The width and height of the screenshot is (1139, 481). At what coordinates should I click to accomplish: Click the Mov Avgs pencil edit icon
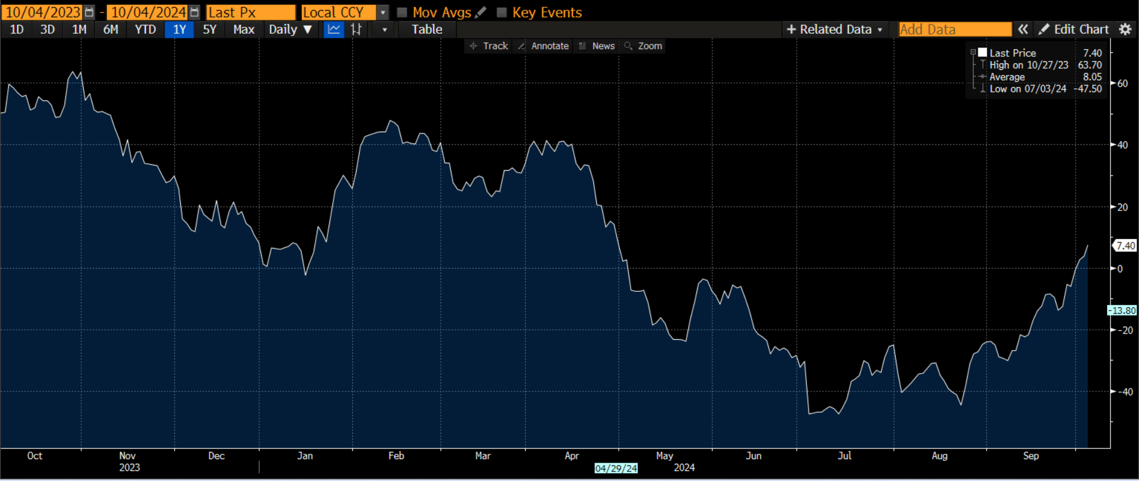481,12
